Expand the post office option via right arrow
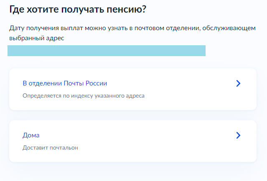Viewport: 267px width, 181px height. tap(238, 83)
